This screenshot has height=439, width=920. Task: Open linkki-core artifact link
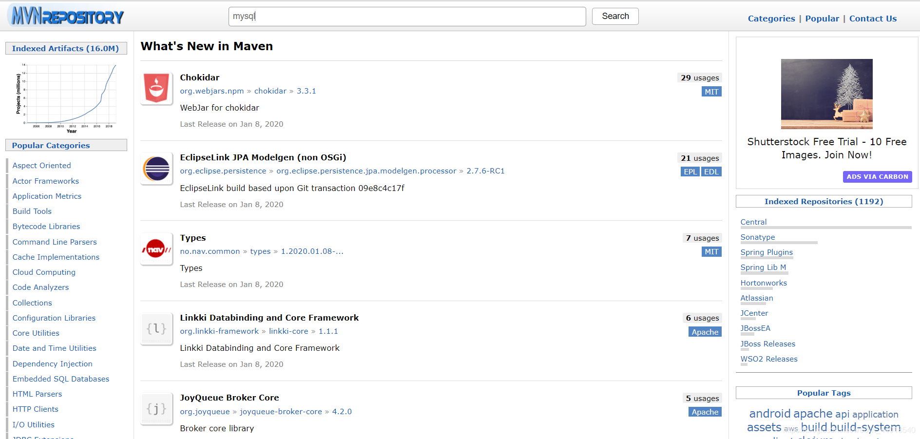[x=288, y=331]
